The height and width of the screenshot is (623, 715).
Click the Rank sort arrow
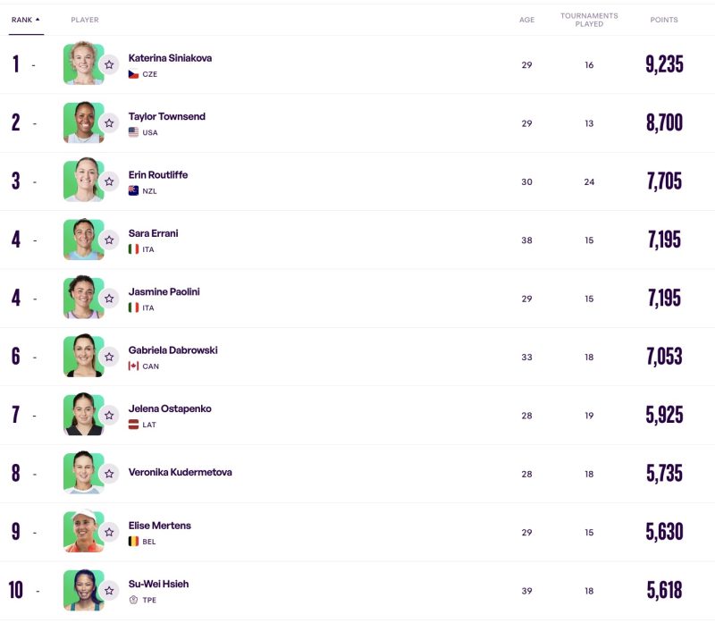(x=38, y=20)
